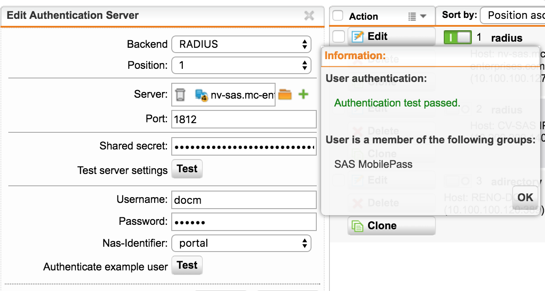Add a new server with green plus

pyautogui.click(x=303, y=94)
